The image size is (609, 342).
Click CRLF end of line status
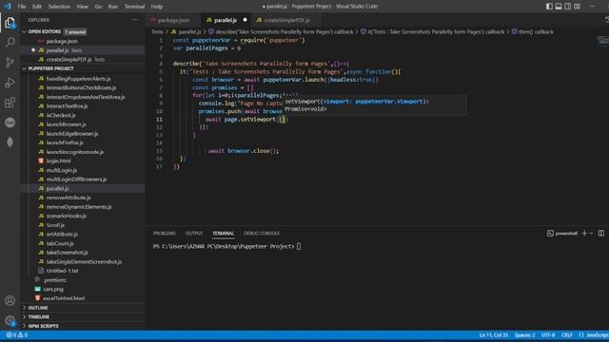coord(567,335)
